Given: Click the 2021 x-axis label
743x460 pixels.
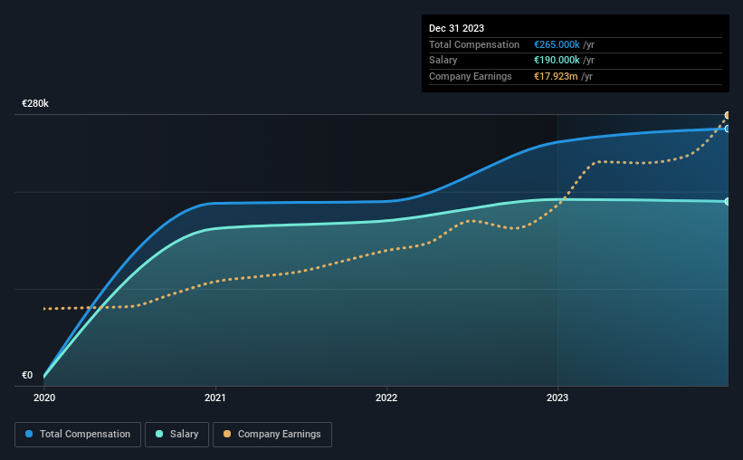Looking at the screenshot, I should click(215, 398).
